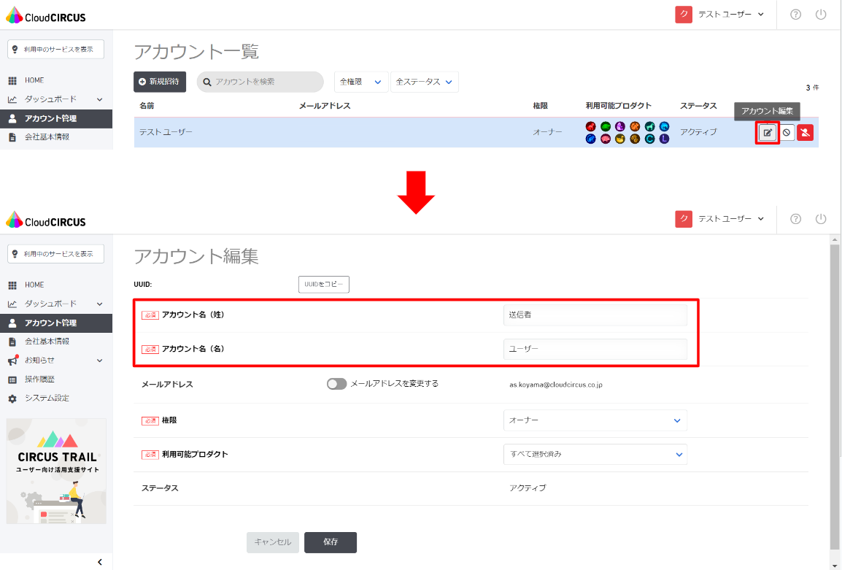Image resolution: width=842 pixels, height=570 pixels.
Task: Open 権限 dropdown showing オーナー
Action: 595,420
